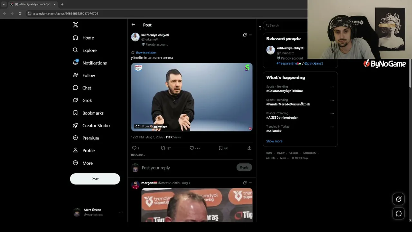Open Grok actions on morgan's reply
The height and width of the screenshot is (232, 412).
click(x=245, y=183)
